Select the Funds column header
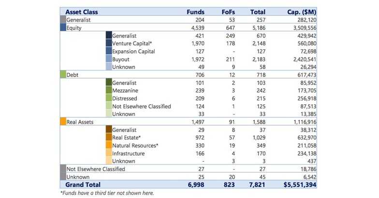The image size is (379, 198). click(195, 12)
